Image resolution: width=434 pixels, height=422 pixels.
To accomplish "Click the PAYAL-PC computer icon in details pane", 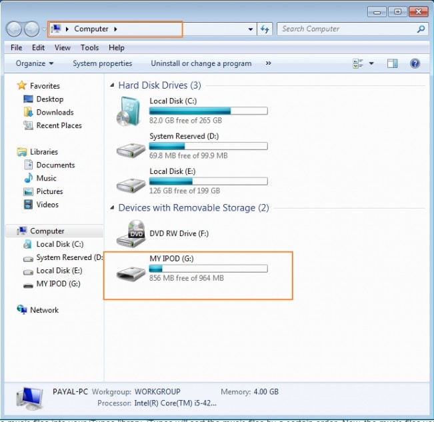I will pyautogui.click(x=30, y=398).
